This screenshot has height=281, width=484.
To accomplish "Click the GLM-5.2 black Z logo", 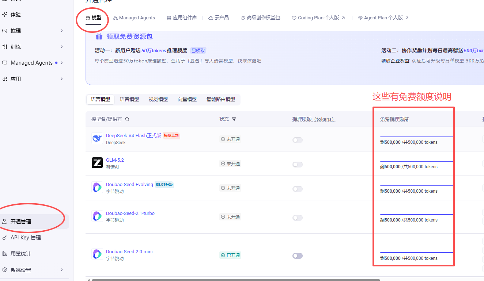I will click(97, 163).
